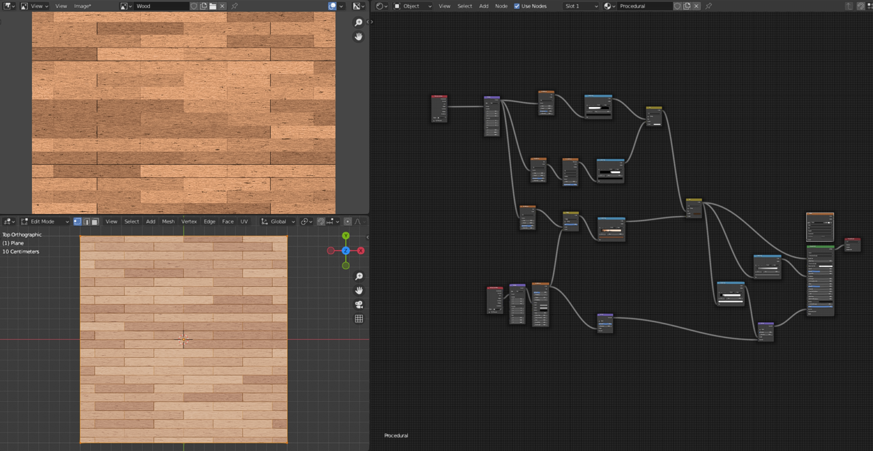Toggle the fake user shield for the Wood image
This screenshot has width=873, height=451.
195,6
